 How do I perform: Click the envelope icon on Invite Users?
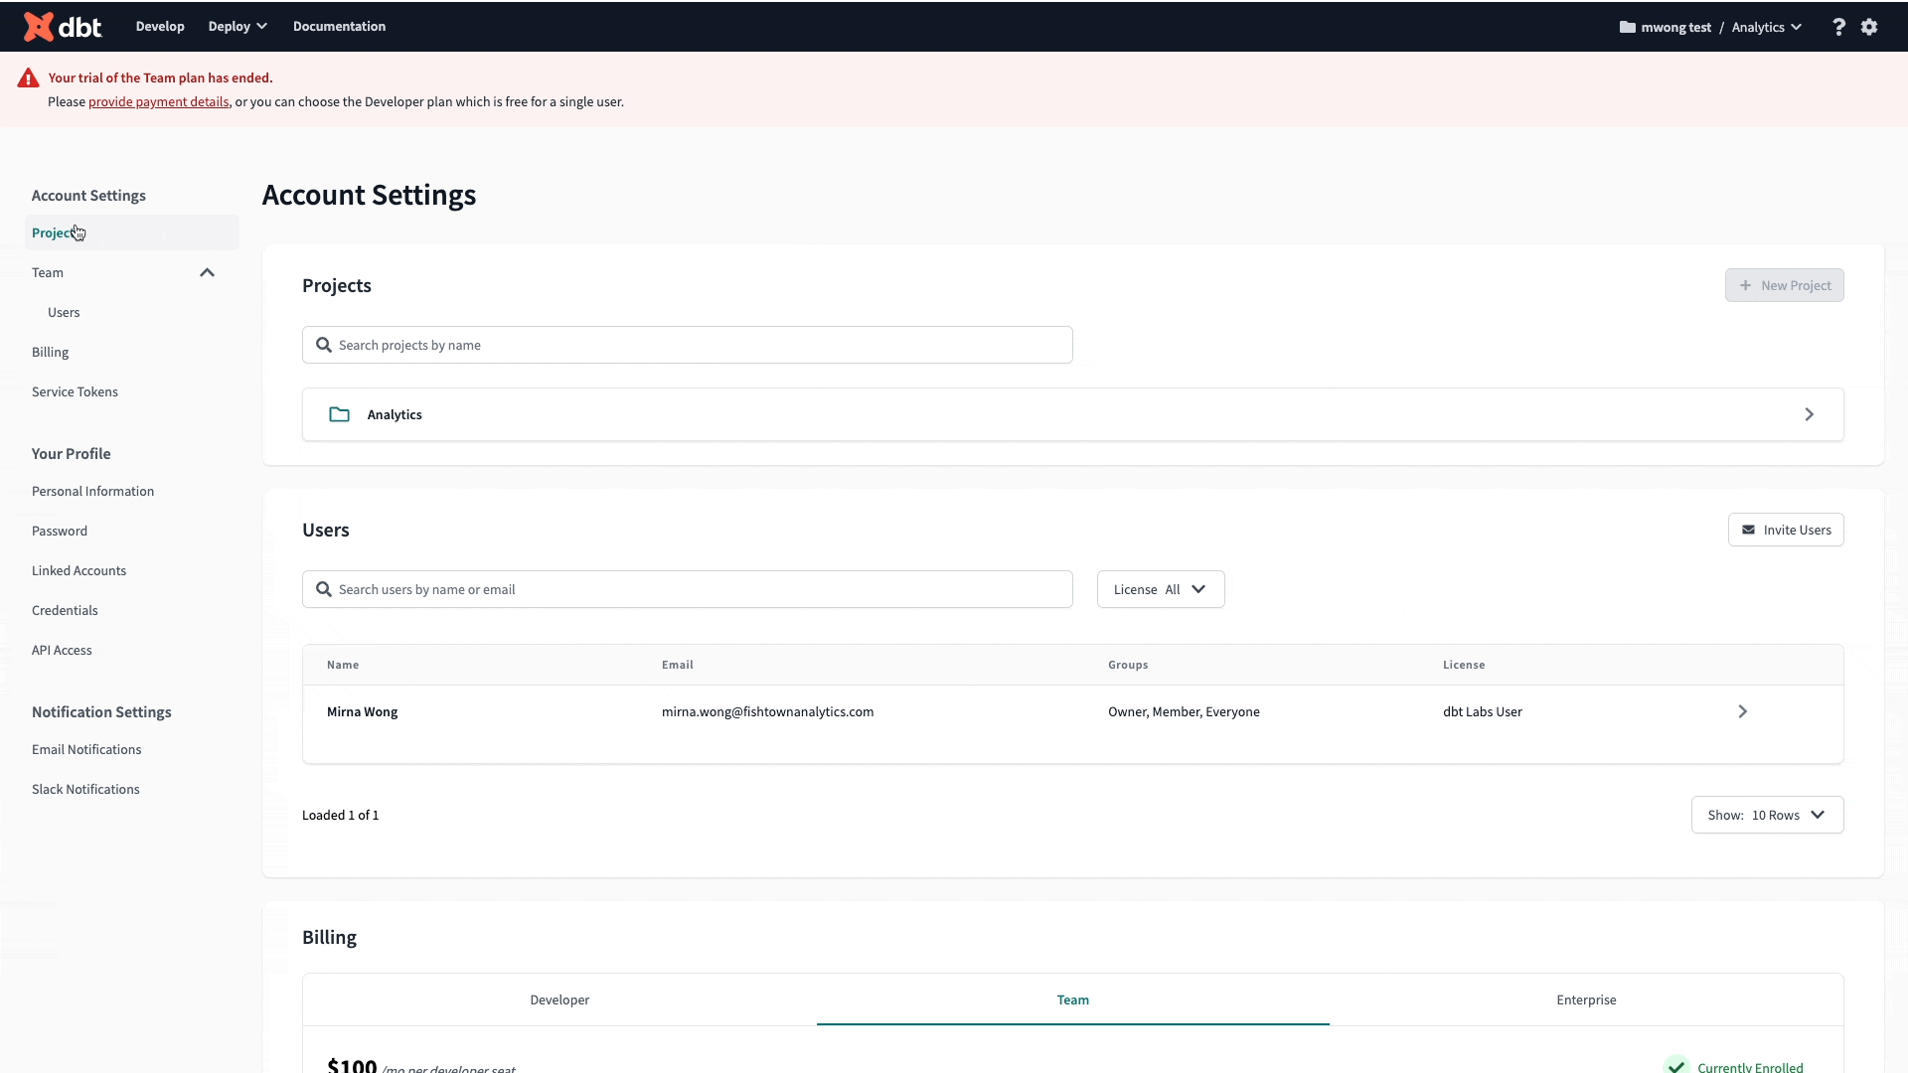coord(1748,530)
